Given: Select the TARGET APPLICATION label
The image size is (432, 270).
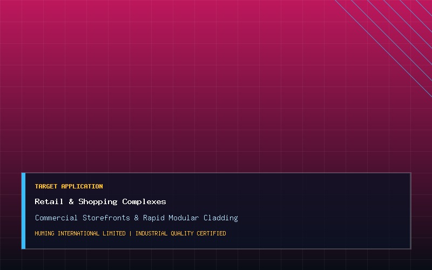Looking at the screenshot, I should pyautogui.click(x=69, y=186).
